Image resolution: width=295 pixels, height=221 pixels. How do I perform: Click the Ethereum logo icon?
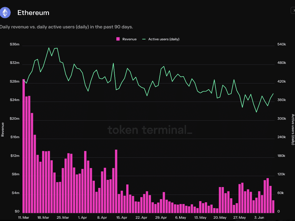[x=5, y=13]
